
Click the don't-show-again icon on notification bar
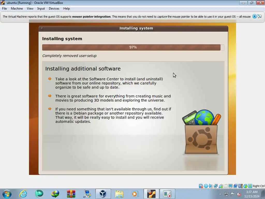pyautogui.click(x=259, y=16)
